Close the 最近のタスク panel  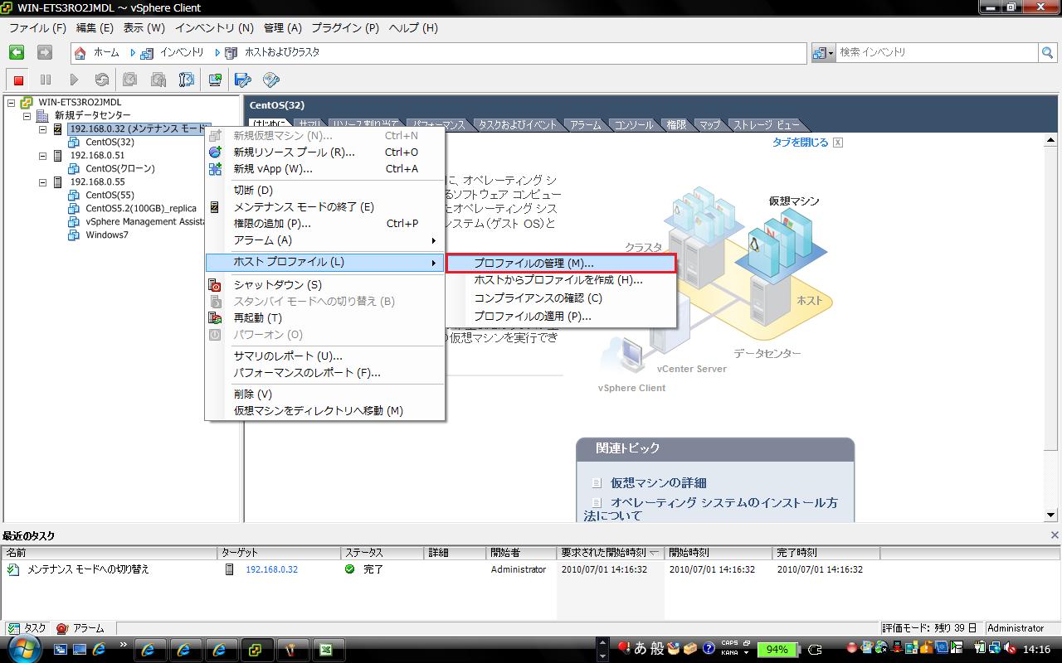(1055, 535)
